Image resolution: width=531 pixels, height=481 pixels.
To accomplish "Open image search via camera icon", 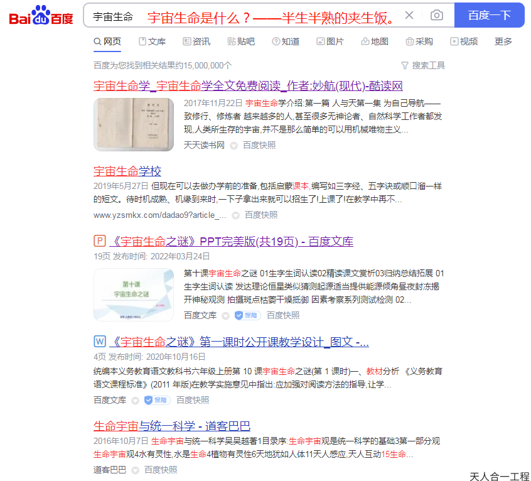I will (x=436, y=15).
